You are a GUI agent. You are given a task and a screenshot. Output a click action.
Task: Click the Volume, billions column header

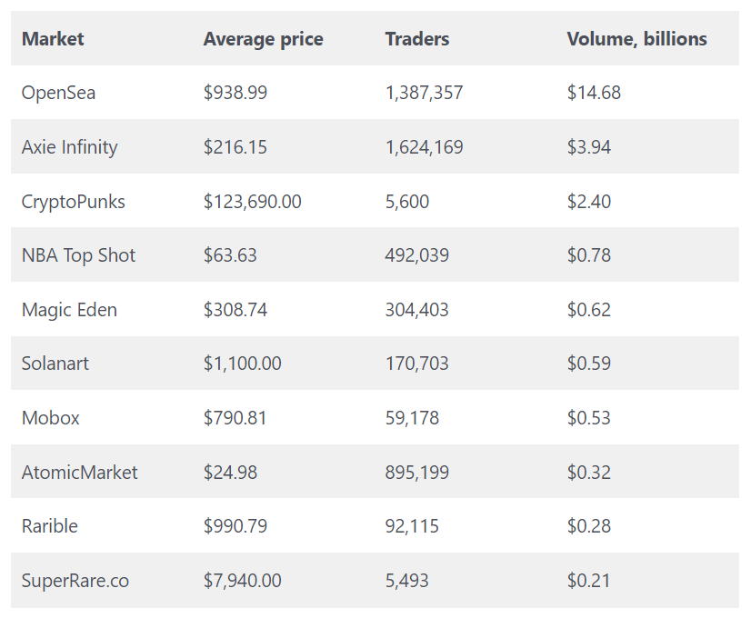636,38
